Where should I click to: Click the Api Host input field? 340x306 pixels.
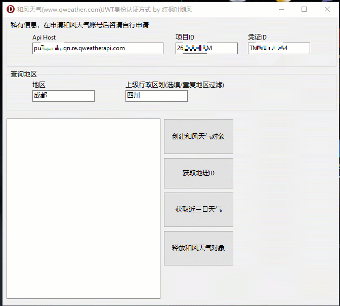click(98, 48)
